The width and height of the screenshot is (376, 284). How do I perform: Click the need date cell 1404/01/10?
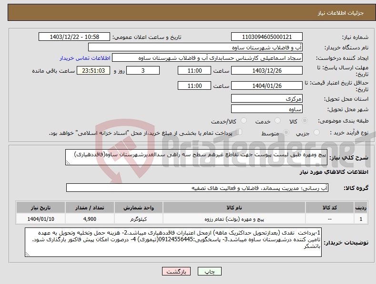pyautogui.click(x=41, y=219)
